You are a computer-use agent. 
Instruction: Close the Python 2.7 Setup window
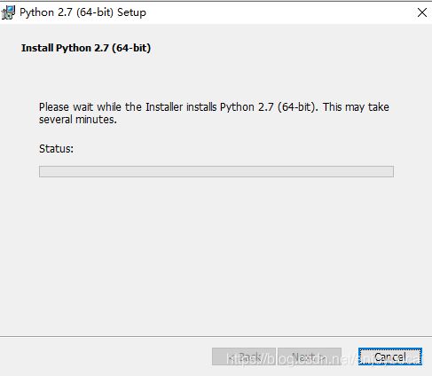tap(422, 12)
